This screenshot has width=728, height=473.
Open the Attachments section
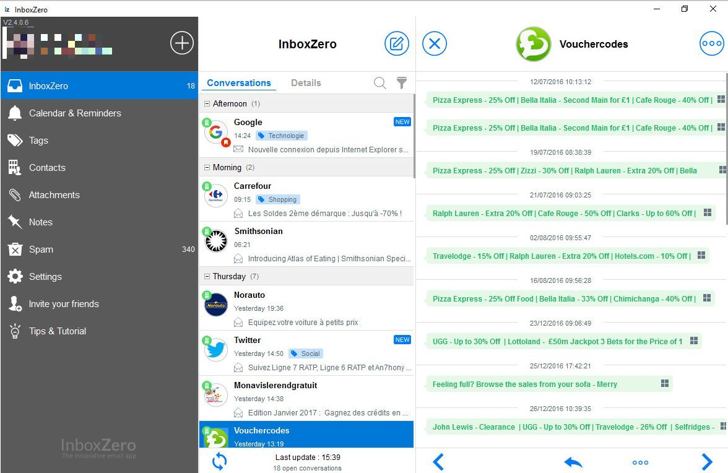point(99,195)
